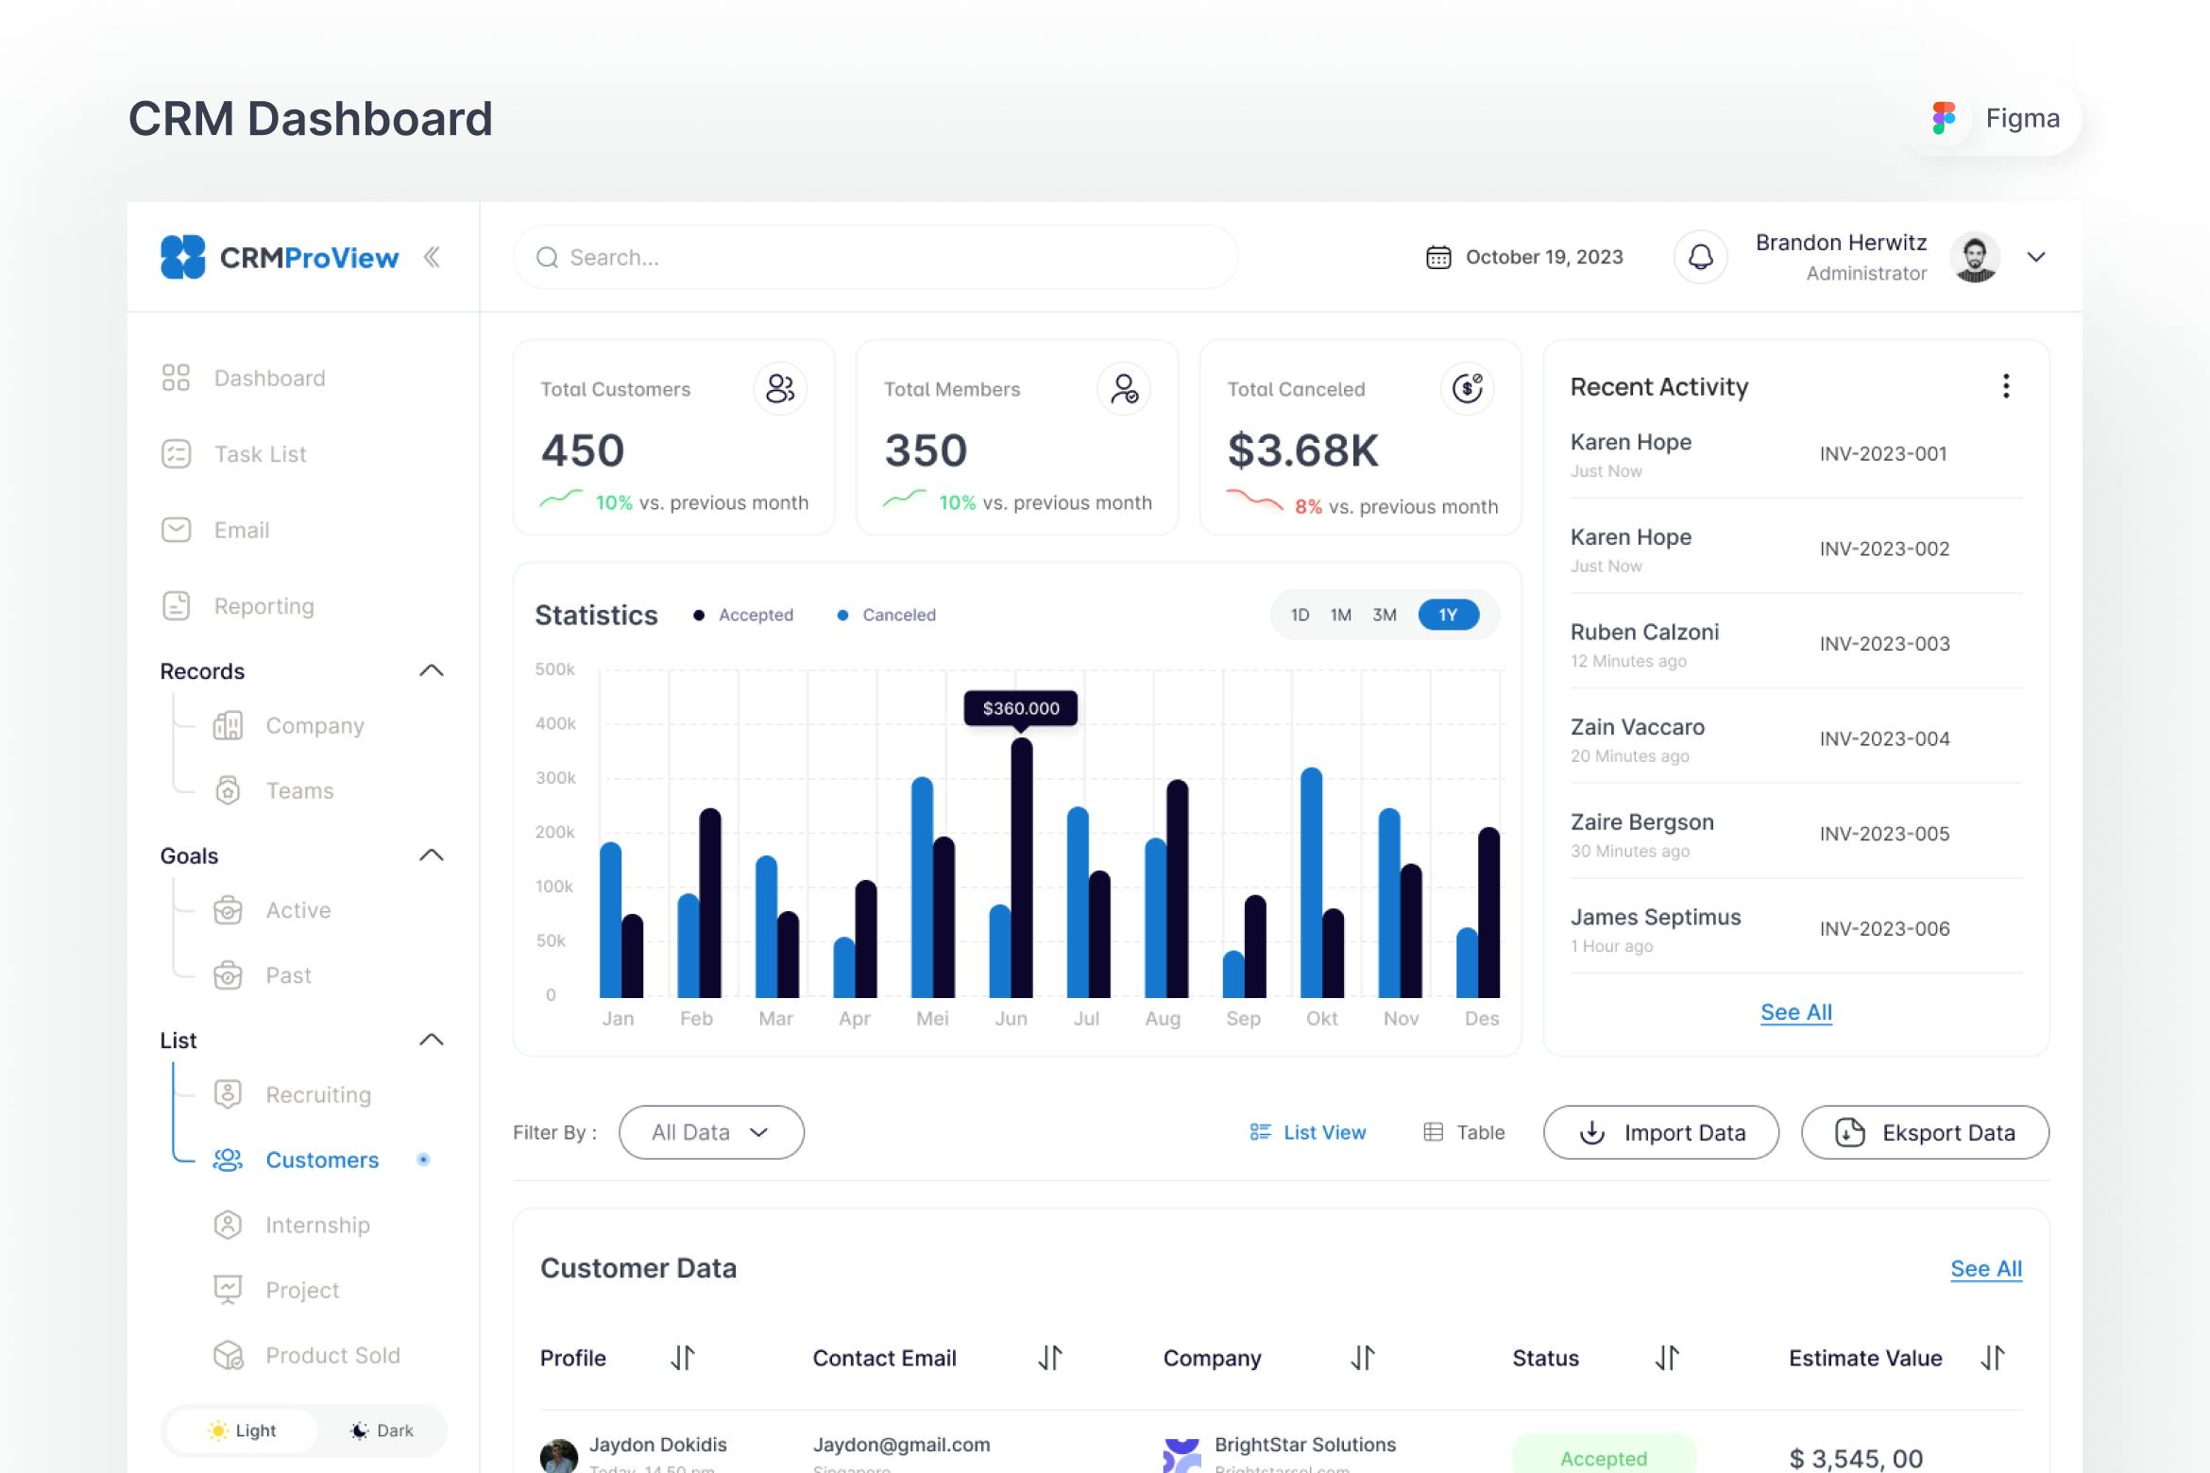The width and height of the screenshot is (2210, 1473).
Task: Sort by Profile column arrows
Action: [x=683, y=1358]
